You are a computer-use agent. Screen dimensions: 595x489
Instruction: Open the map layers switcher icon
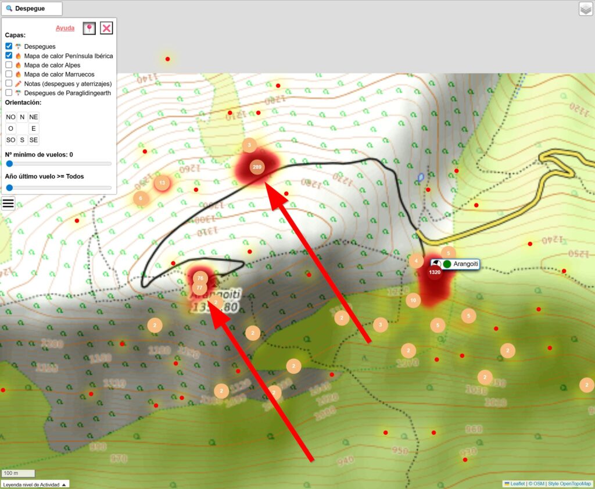[585, 9]
